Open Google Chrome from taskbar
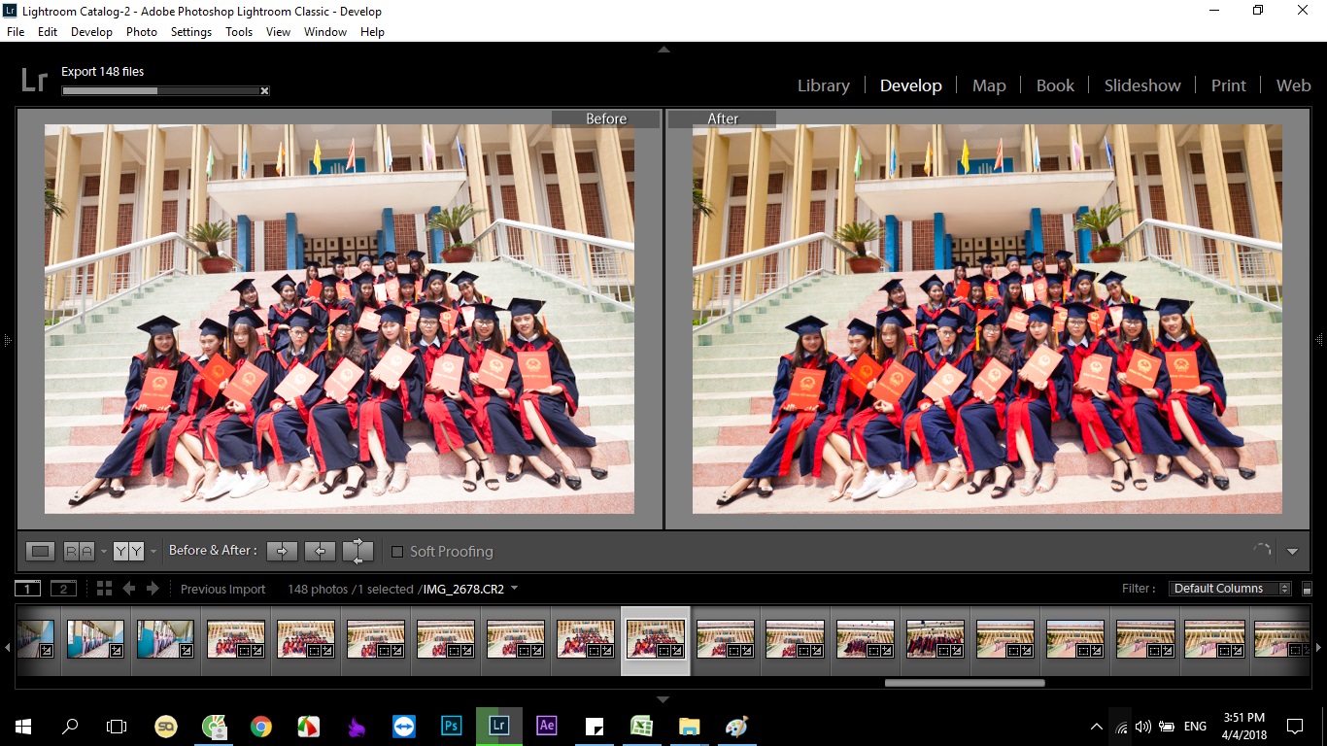Image resolution: width=1327 pixels, height=746 pixels. (260, 726)
